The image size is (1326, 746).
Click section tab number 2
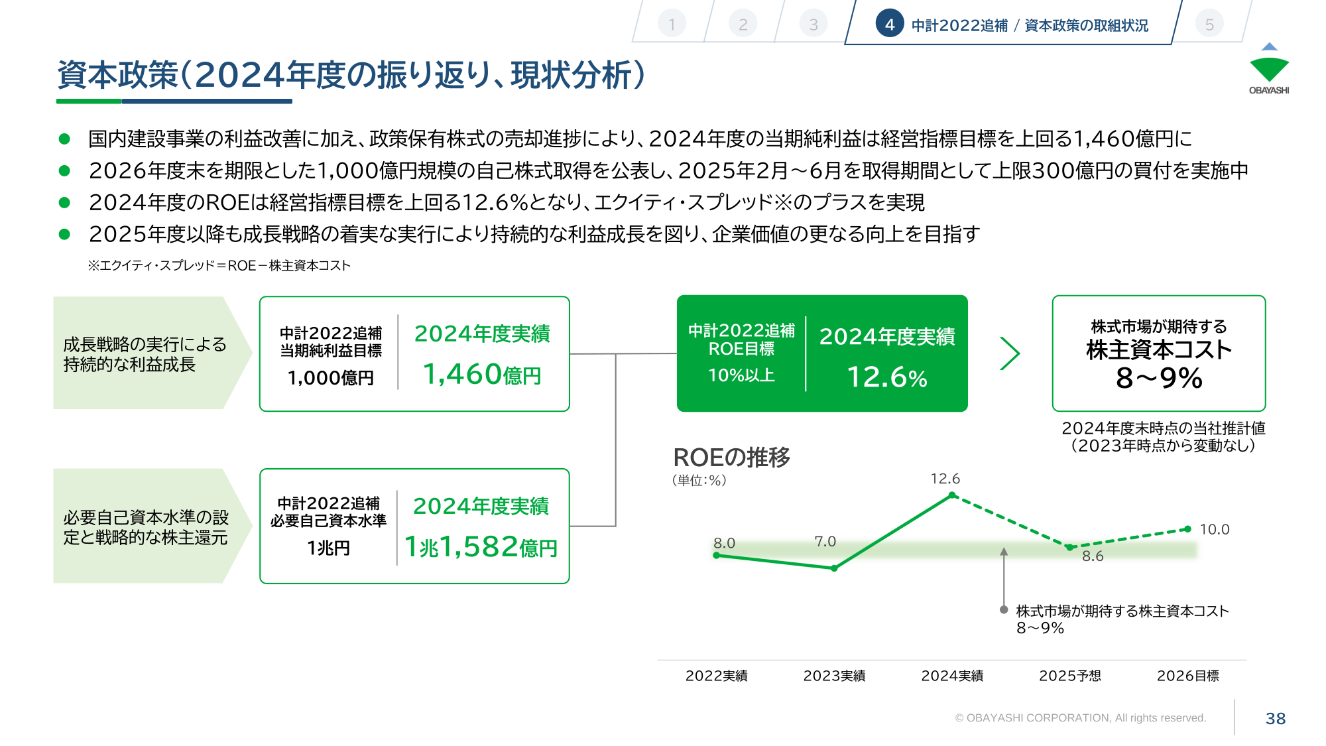point(743,25)
